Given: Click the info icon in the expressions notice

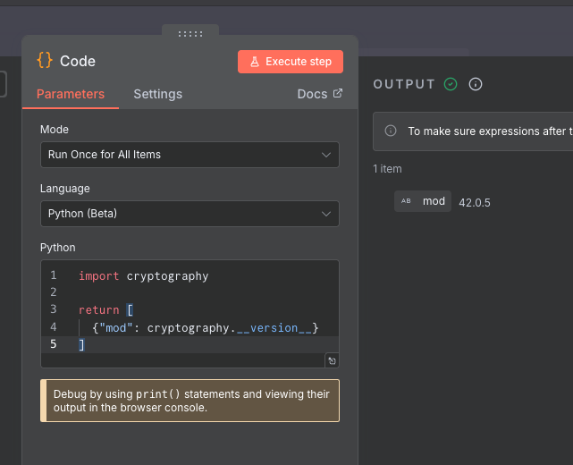Looking at the screenshot, I should point(391,131).
